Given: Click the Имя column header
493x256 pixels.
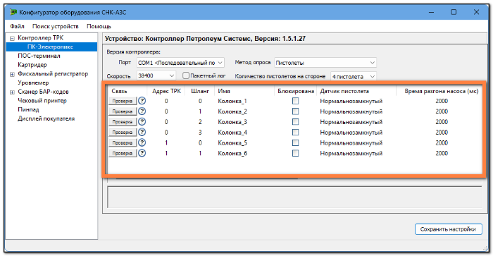Looking at the screenshot, I should pos(224,91).
